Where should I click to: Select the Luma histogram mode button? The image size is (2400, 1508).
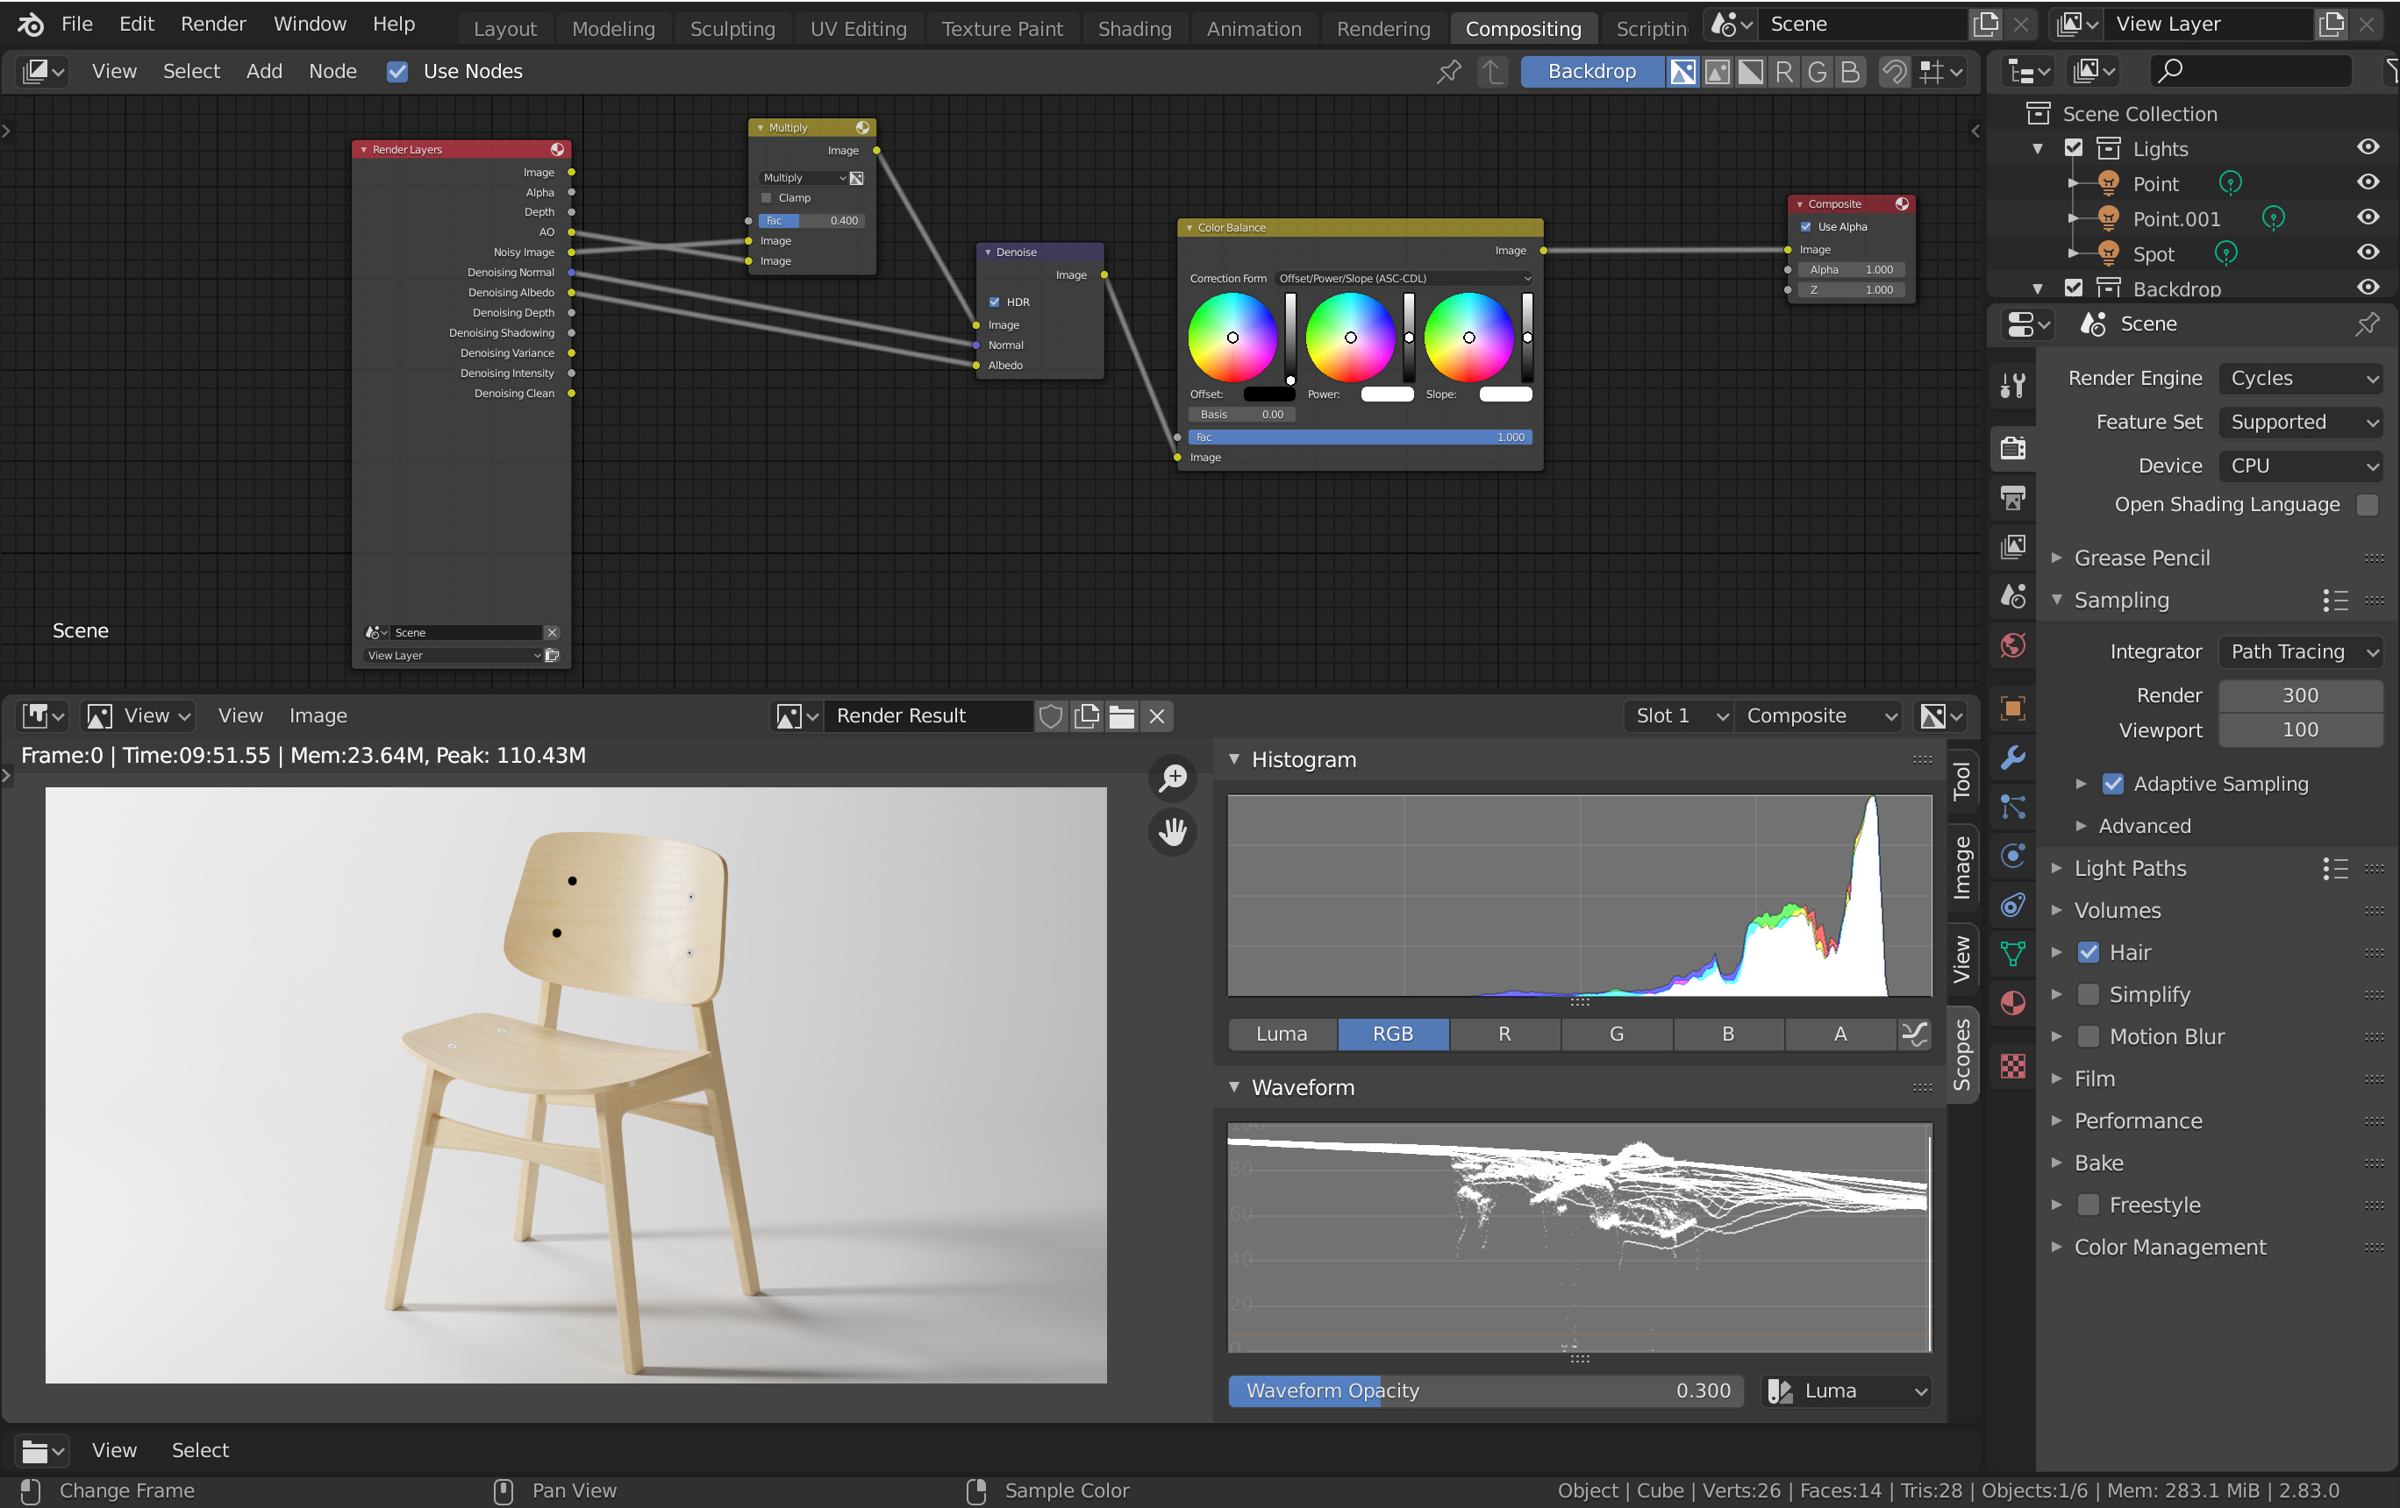point(1281,1034)
